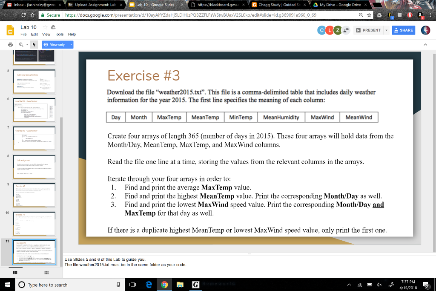Star the Lab 10 presentation
Screen dimensions: 436x291
45,27
